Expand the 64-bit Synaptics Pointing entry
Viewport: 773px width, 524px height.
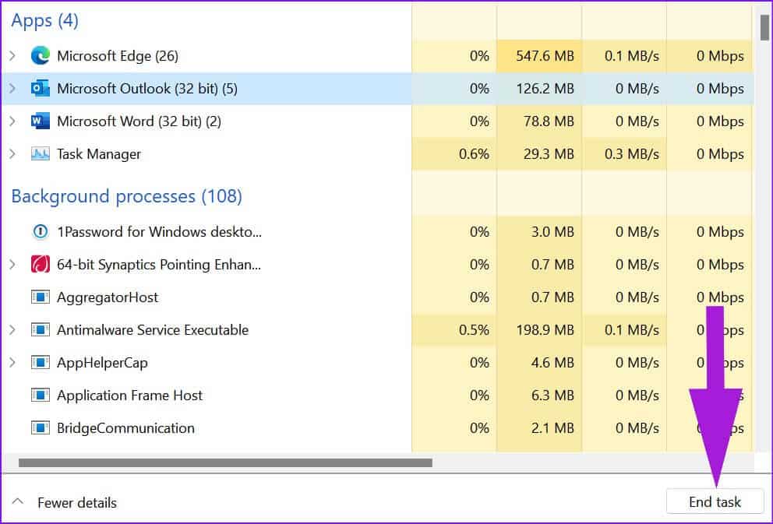[12, 265]
